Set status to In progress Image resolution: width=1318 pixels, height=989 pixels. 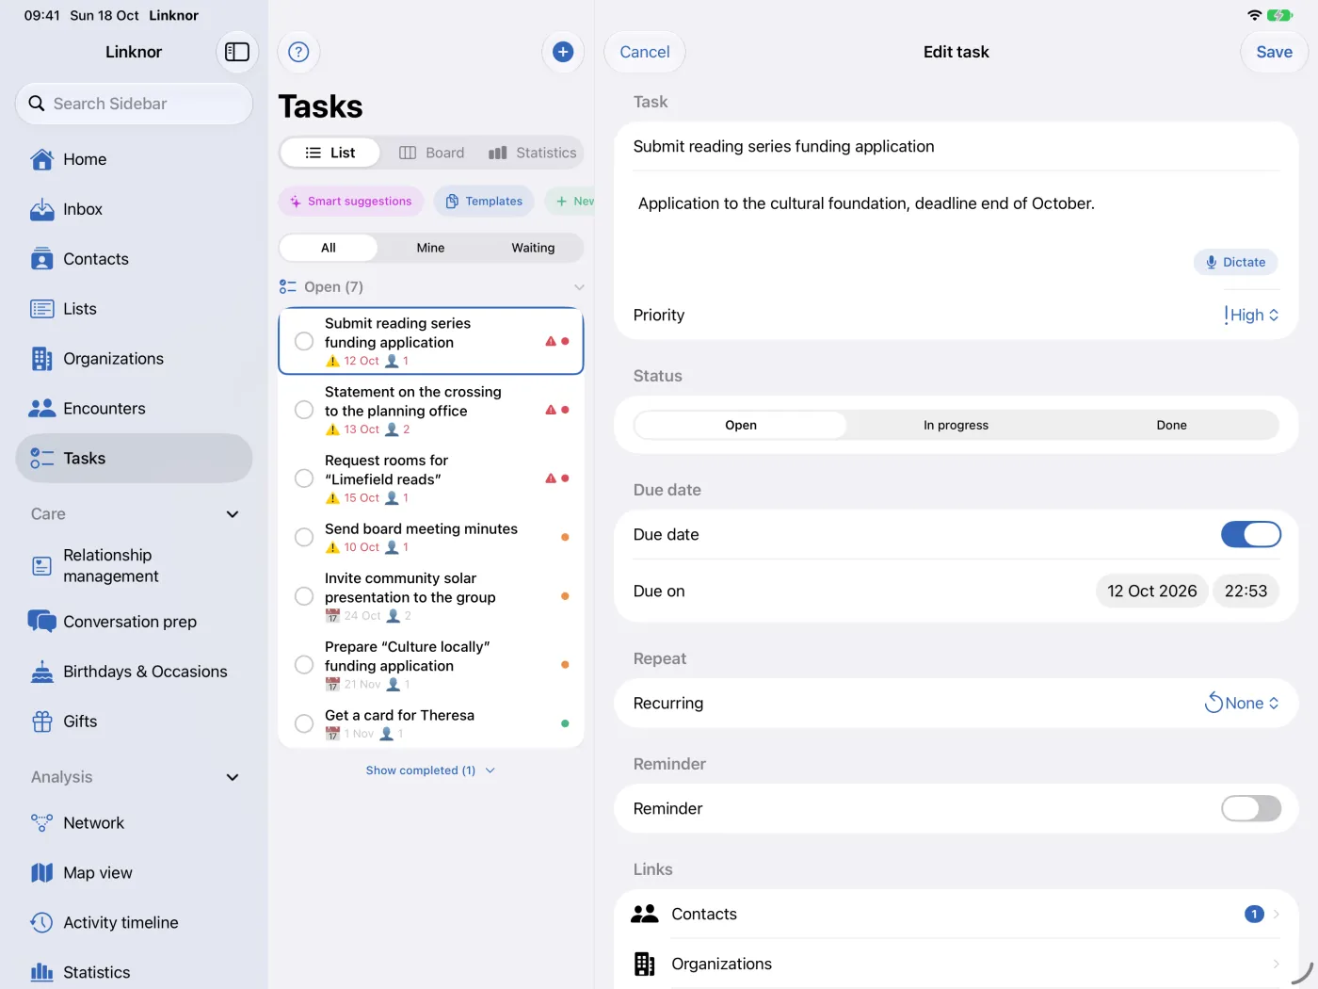click(x=956, y=425)
